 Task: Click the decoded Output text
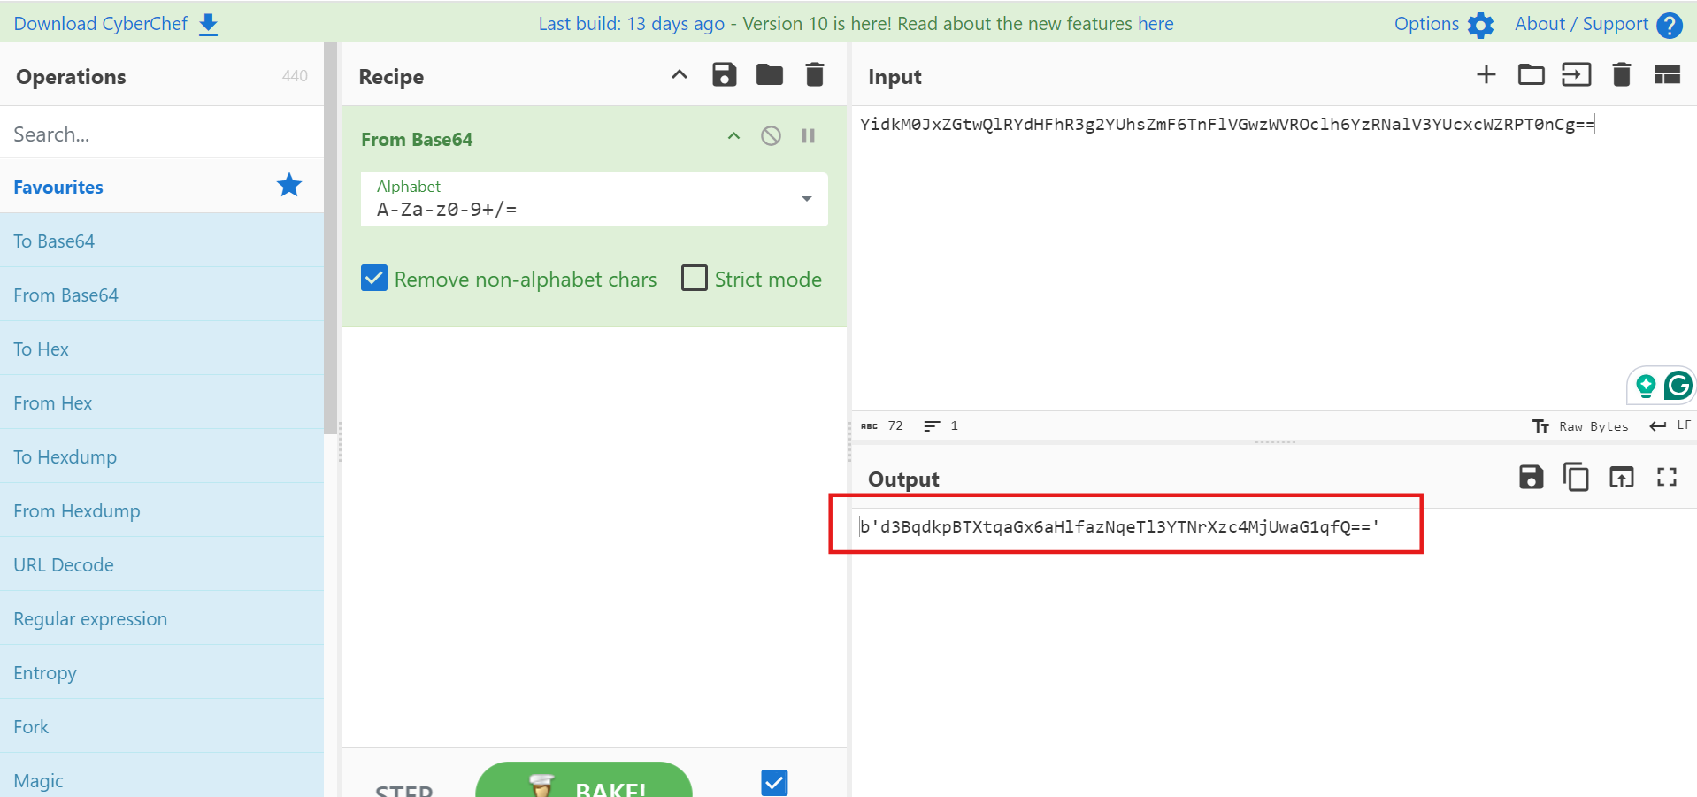(x=1119, y=527)
